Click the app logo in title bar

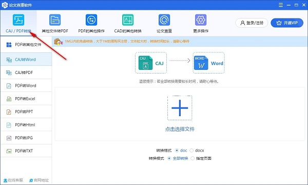tap(5, 5)
